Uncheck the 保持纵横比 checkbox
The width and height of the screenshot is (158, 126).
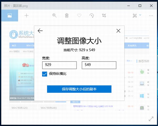coord(45,74)
